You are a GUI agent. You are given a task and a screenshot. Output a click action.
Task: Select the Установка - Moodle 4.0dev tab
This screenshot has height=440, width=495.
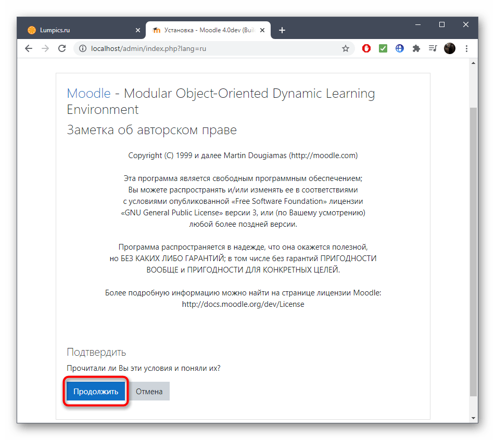pos(208,30)
